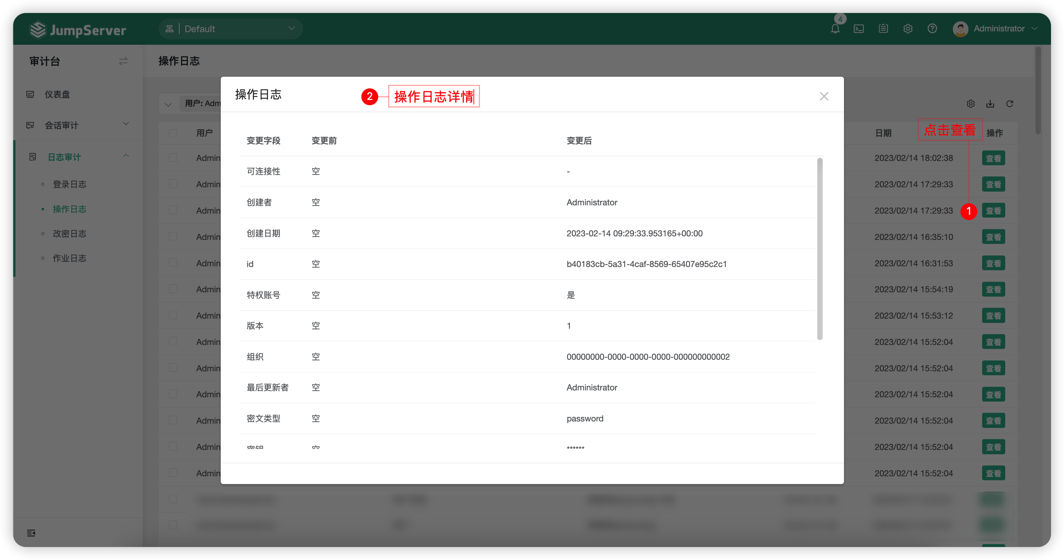The image size is (1064, 560).
Task: Click 查看 for the 16:35:10 row
Action: 993,237
